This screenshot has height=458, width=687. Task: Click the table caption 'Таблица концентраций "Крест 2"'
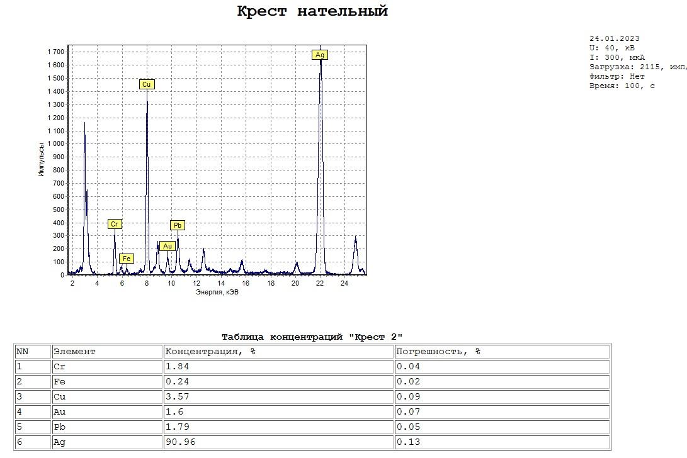click(312, 337)
